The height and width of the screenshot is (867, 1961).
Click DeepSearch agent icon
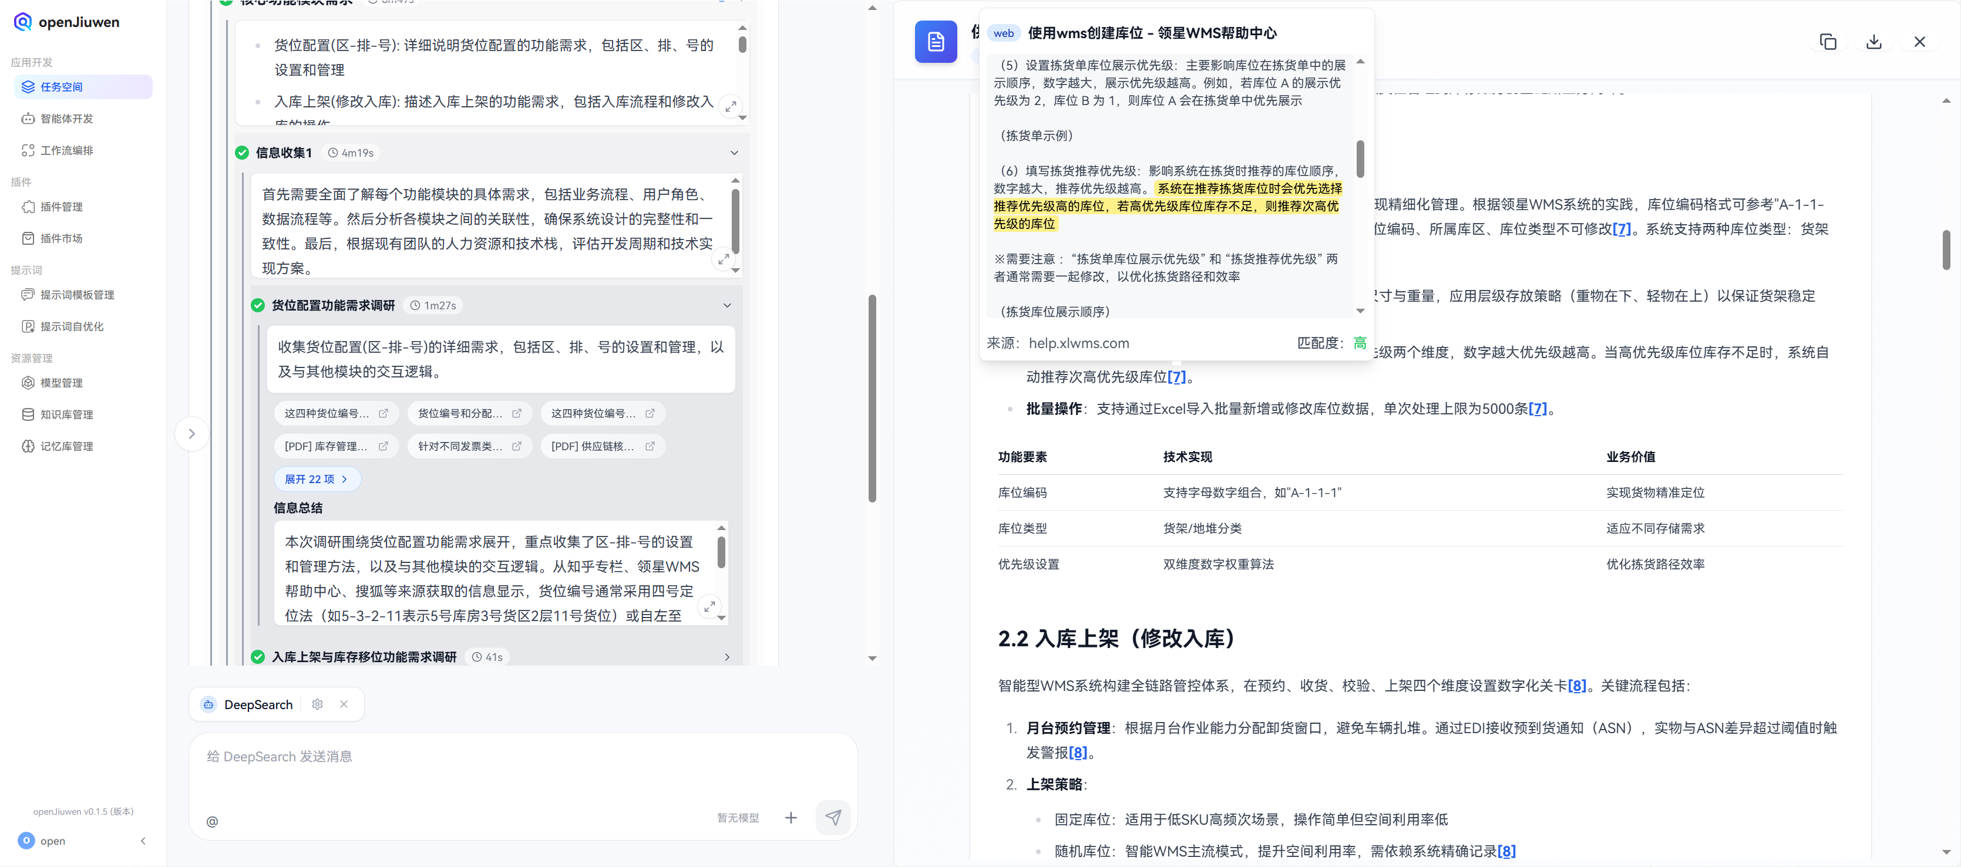(208, 705)
